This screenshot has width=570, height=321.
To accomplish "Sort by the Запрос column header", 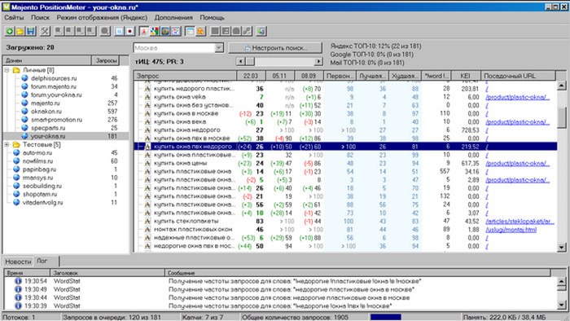I will point(186,76).
